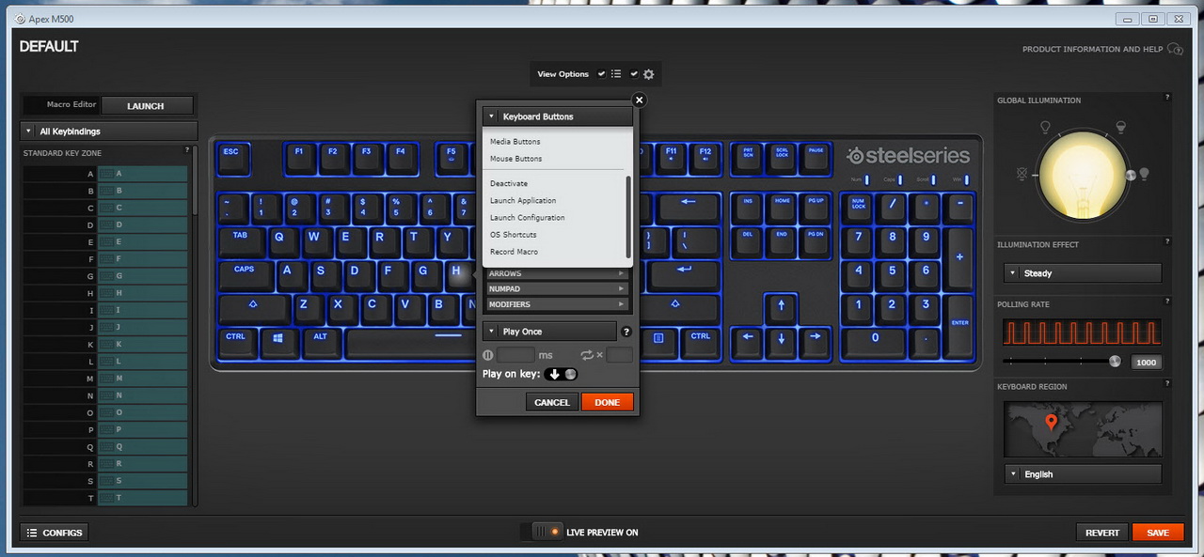
Task: Open the All Keybindings dropdown
Action: (x=109, y=132)
